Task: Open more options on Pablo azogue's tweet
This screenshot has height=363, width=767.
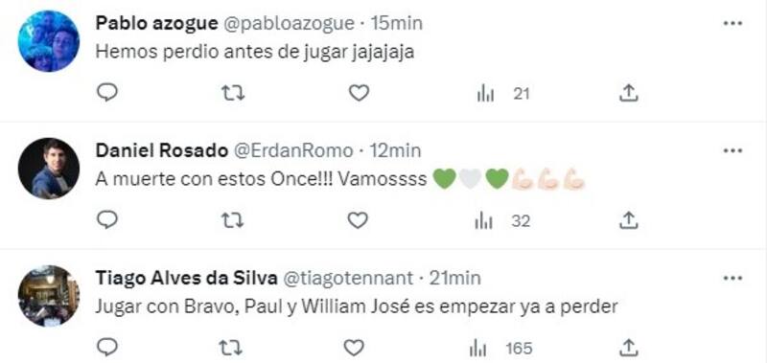Action: (x=732, y=23)
